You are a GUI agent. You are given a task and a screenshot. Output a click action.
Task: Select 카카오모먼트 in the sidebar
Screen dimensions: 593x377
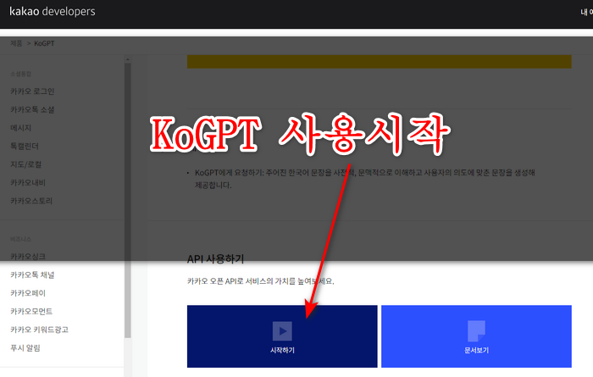point(31,311)
